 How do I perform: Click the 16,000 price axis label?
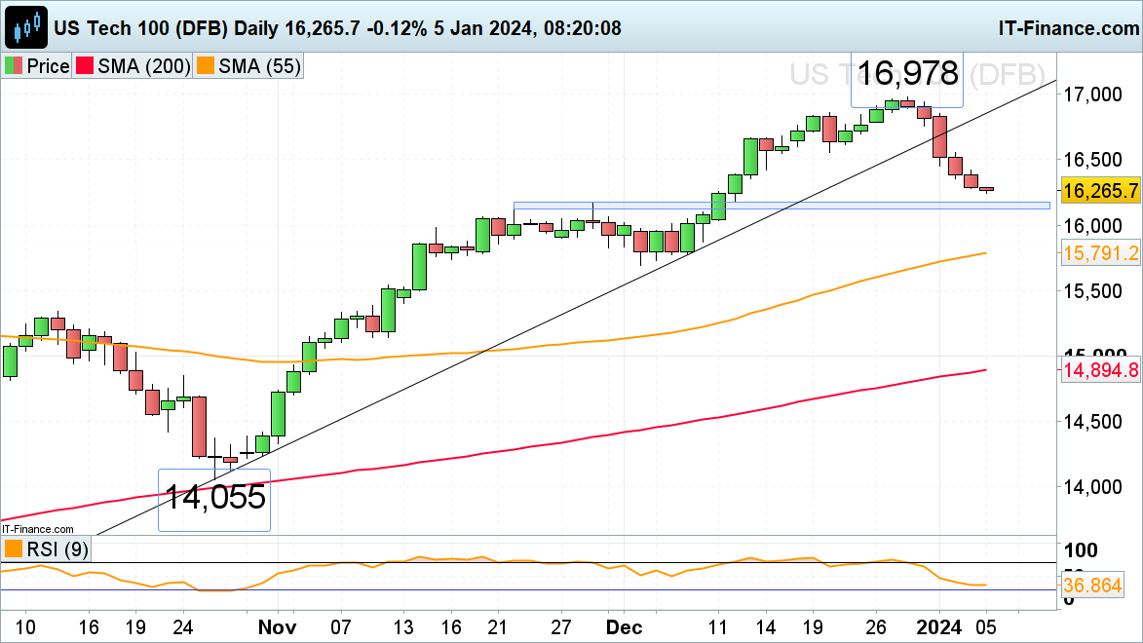click(x=1092, y=226)
